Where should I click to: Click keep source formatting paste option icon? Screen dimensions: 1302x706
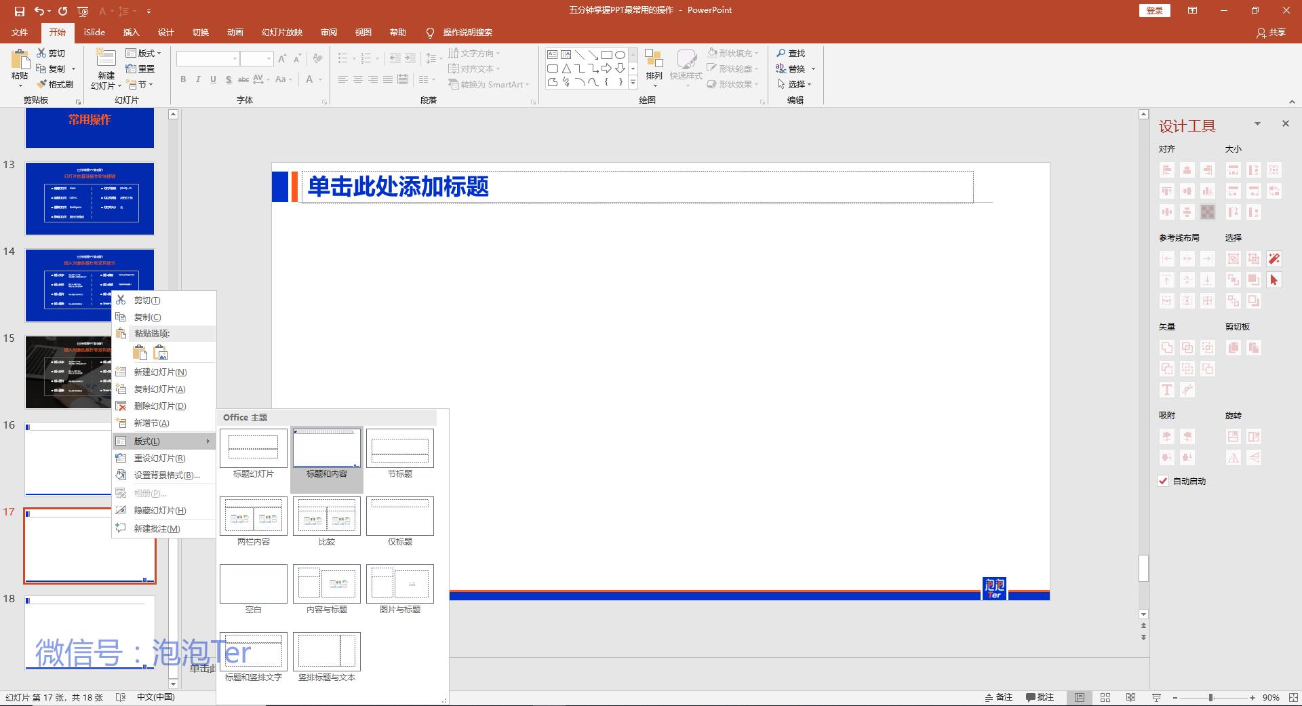(x=140, y=352)
